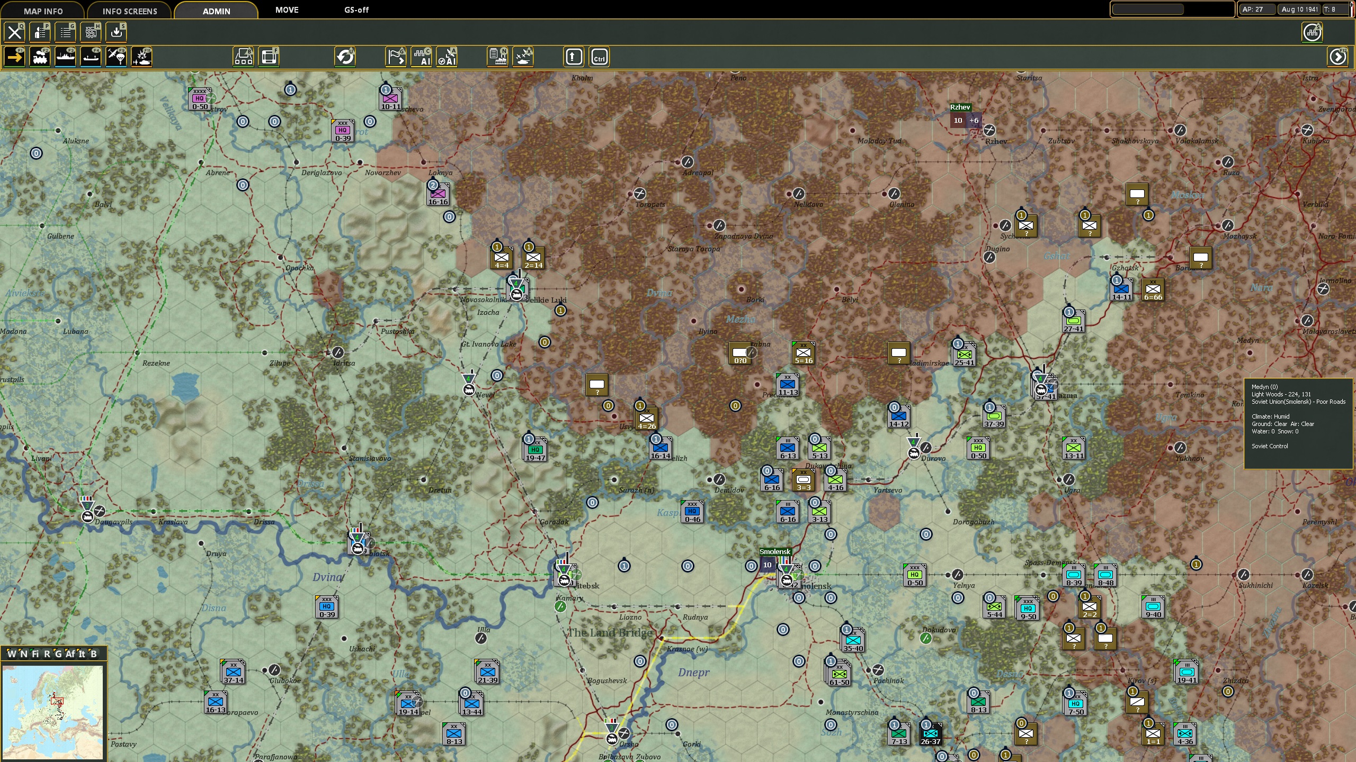
Task: Select the naval transport ship icon (F3)
Action: [66, 57]
